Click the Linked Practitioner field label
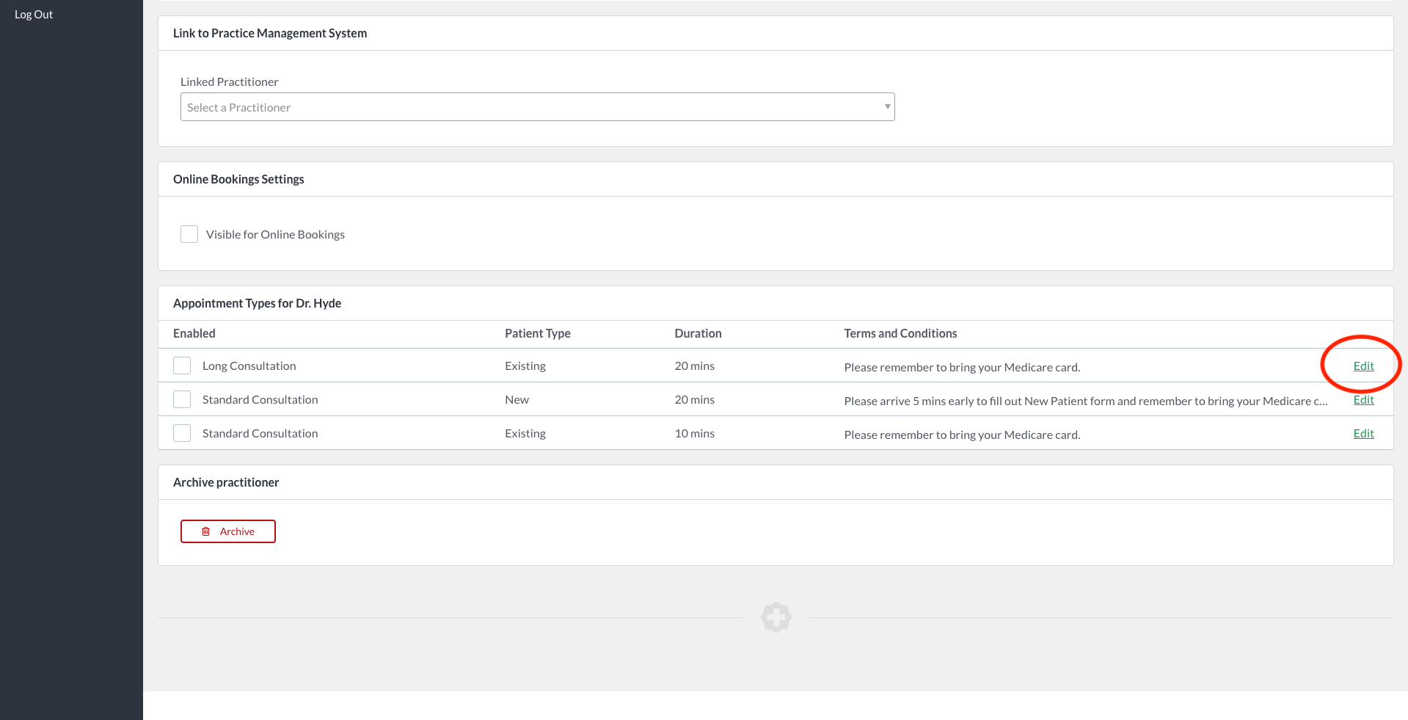The image size is (1408, 720). [229, 81]
